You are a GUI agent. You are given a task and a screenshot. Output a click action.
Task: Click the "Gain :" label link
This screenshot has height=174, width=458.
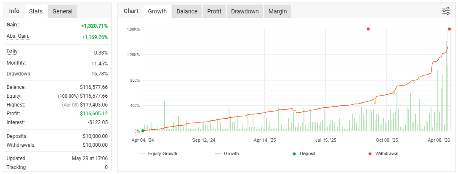click(x=13, y=25)
